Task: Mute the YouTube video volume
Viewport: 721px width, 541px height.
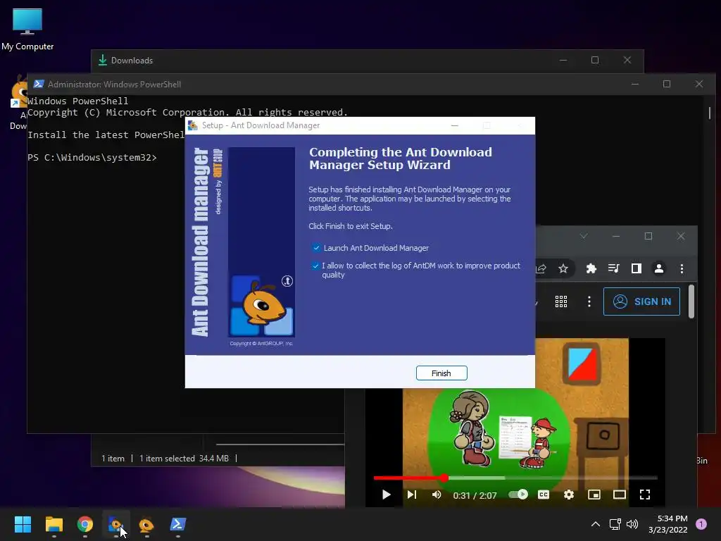Action: pyautogui.click(x=437, y=495)
